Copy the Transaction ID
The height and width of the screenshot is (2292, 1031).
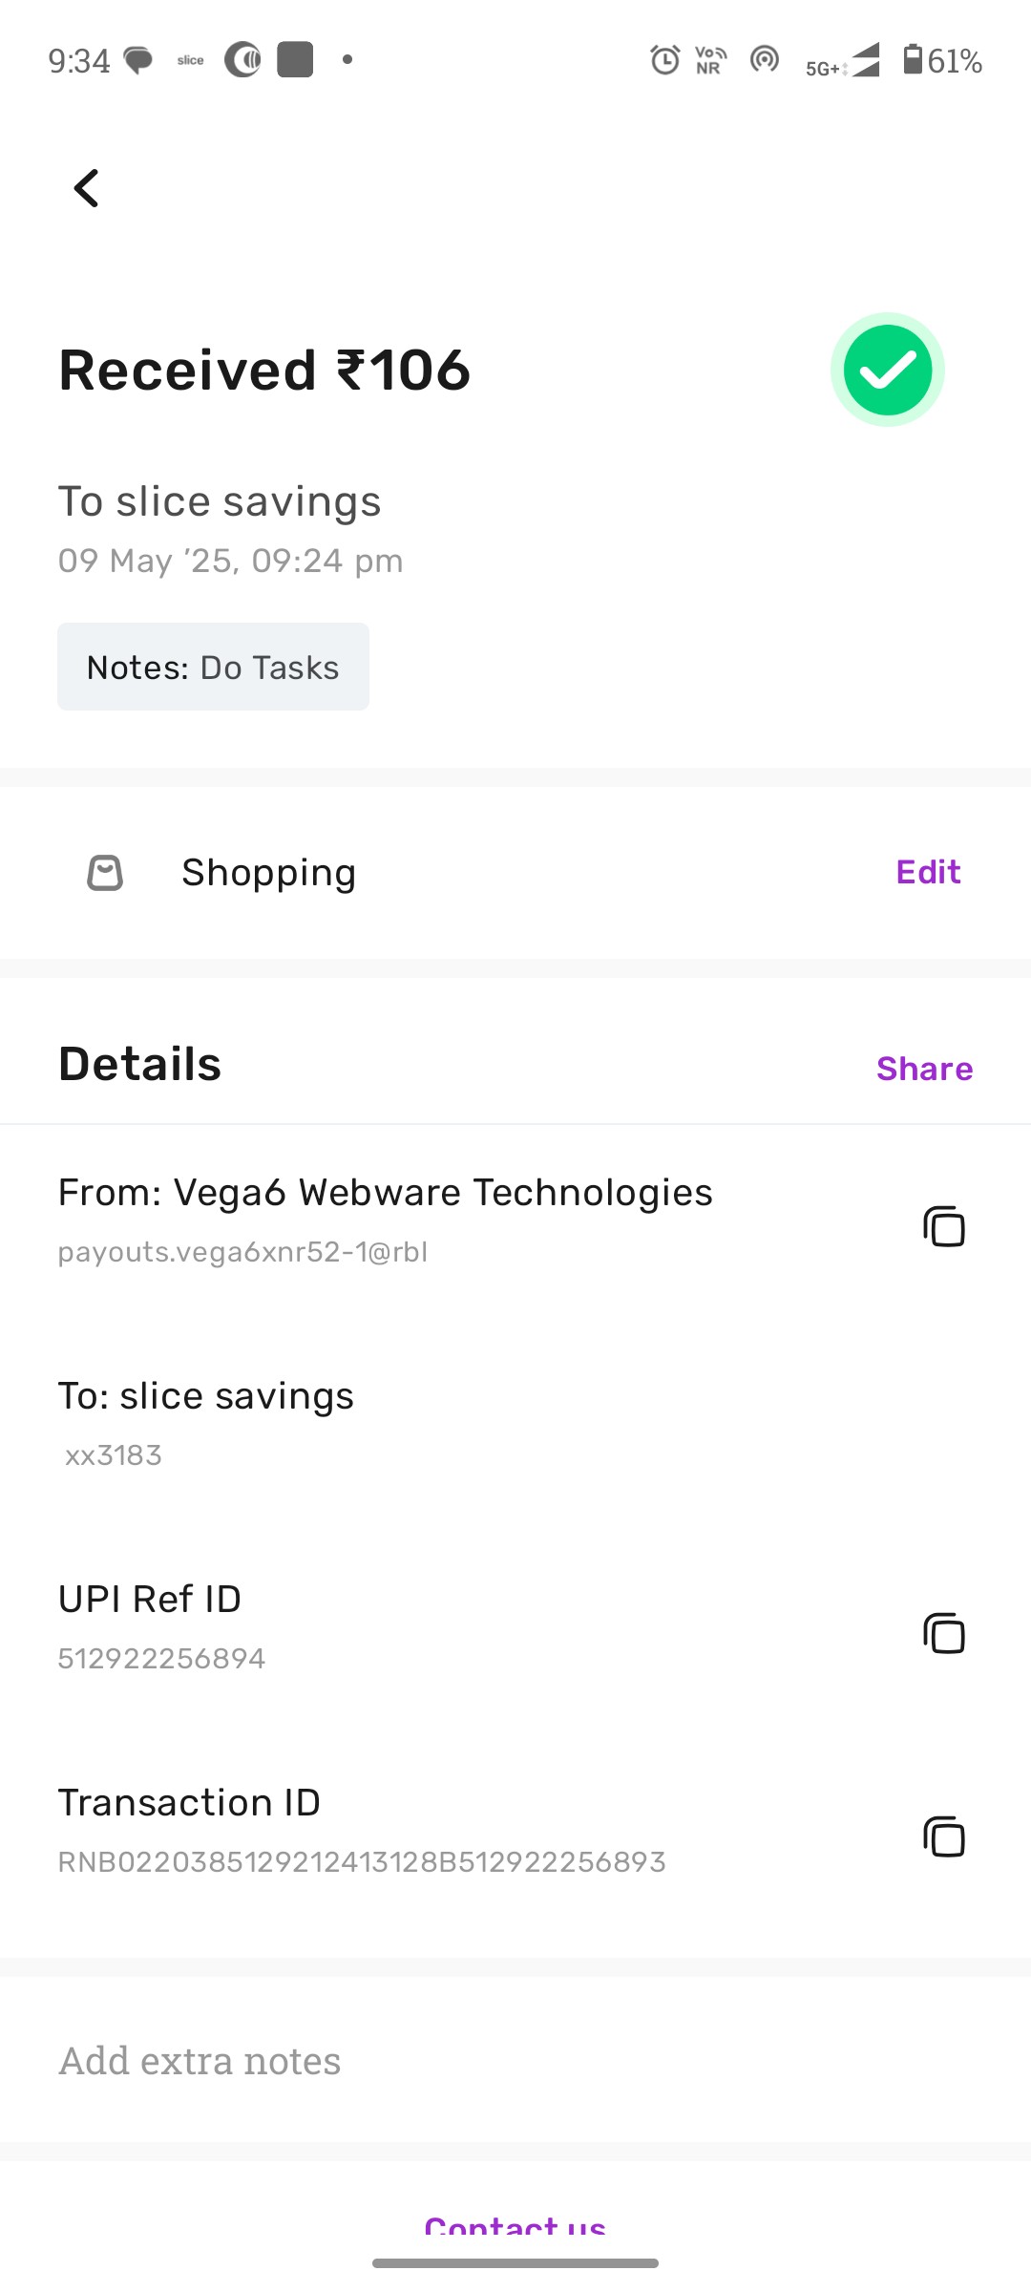point(944,1836)
